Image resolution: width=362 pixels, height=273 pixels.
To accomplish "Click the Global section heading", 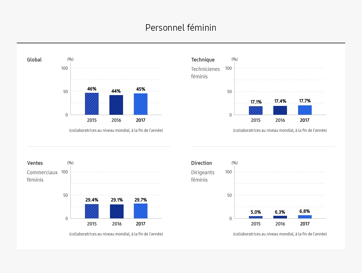I will pyautogui.click(x=34, y=60).
